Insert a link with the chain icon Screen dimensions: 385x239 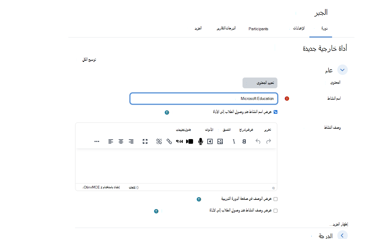169,141
